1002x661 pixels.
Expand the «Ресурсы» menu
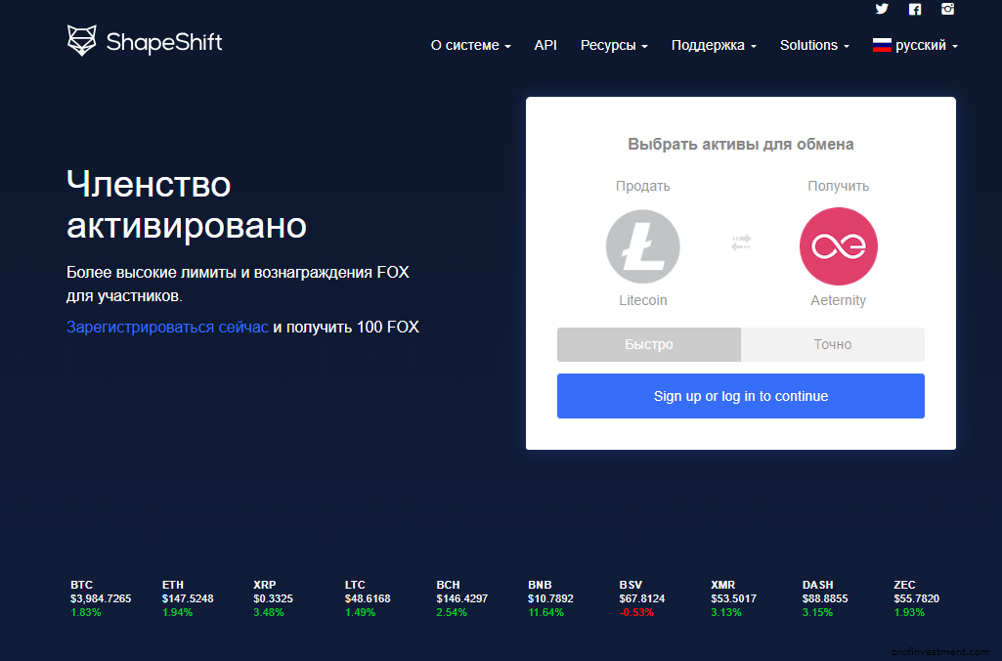pos(614,45)
